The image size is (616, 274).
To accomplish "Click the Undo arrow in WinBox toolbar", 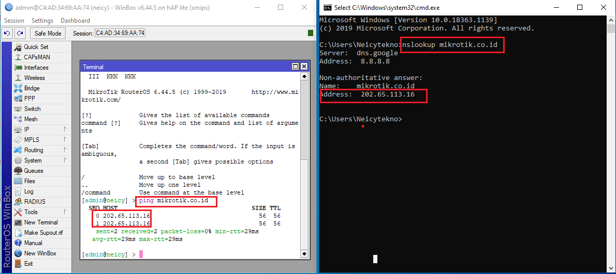I will [7, 33].
